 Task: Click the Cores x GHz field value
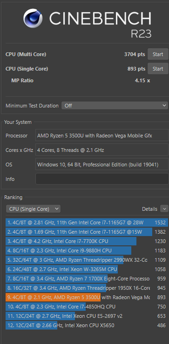point(102,150)
